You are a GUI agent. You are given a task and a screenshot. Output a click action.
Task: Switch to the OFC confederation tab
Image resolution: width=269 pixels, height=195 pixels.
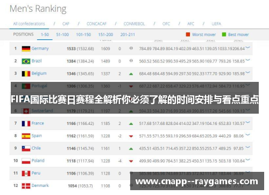[x=166, y=24]
